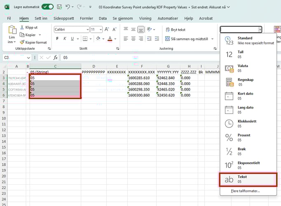The image size is (281, 206).
Task: Toggle italic K formatting
Action: (65, 39)
